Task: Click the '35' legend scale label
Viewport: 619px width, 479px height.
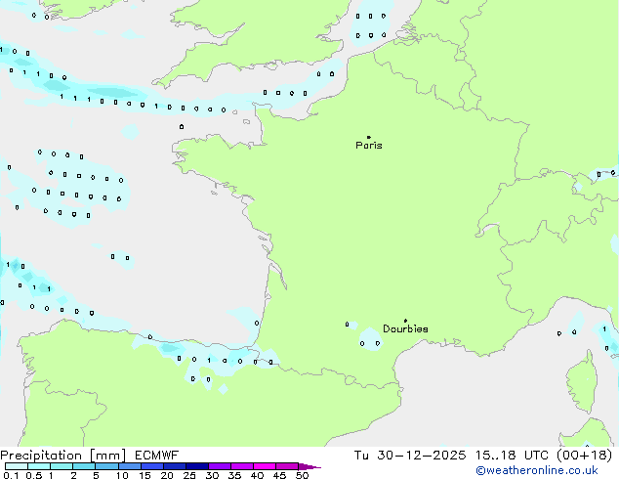Action: 234,475
